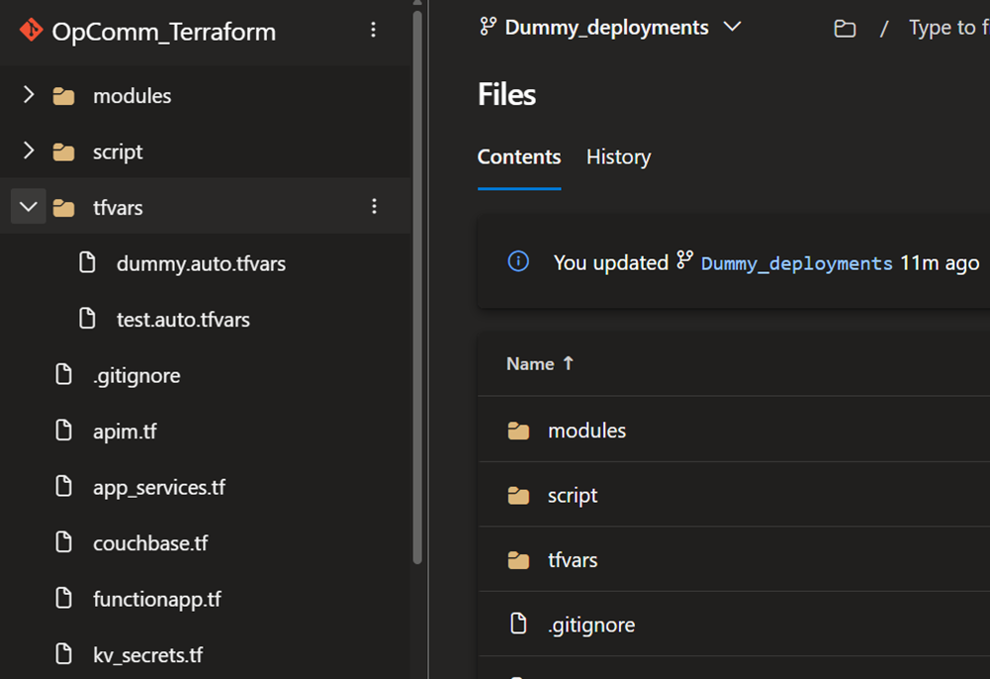
Task: Switch to the History tab
Action: tap(618, 157)
